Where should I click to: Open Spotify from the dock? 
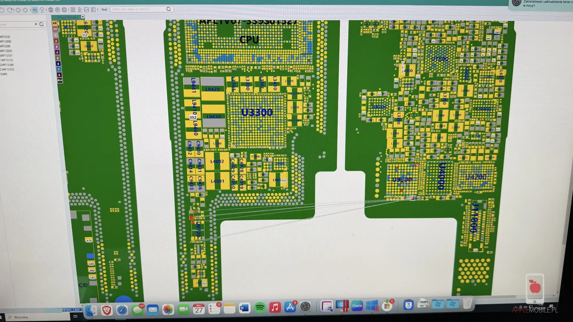pos(260,308)
